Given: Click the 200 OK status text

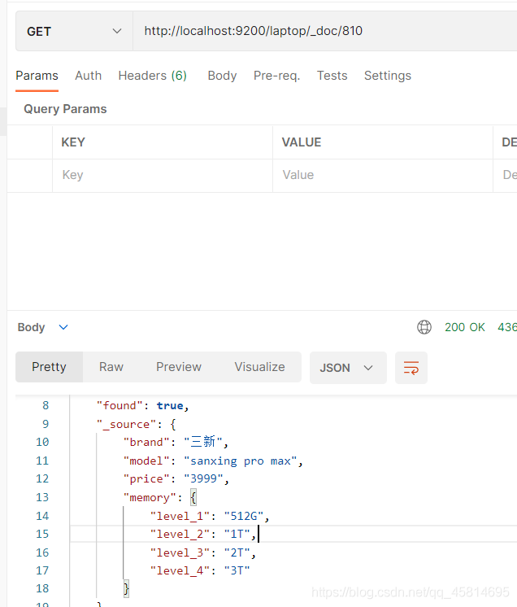Looking at the screenshot, I should click(x=464, y=327).
